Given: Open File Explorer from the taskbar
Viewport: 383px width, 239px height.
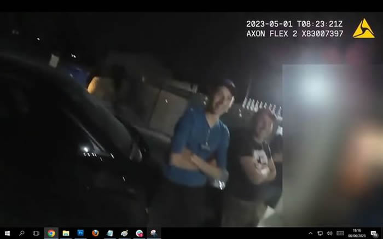Looking at the screenshot, I should pos(66,233).
